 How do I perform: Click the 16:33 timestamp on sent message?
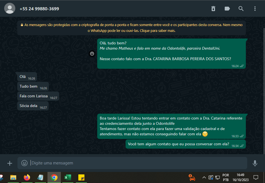point(235,136)
